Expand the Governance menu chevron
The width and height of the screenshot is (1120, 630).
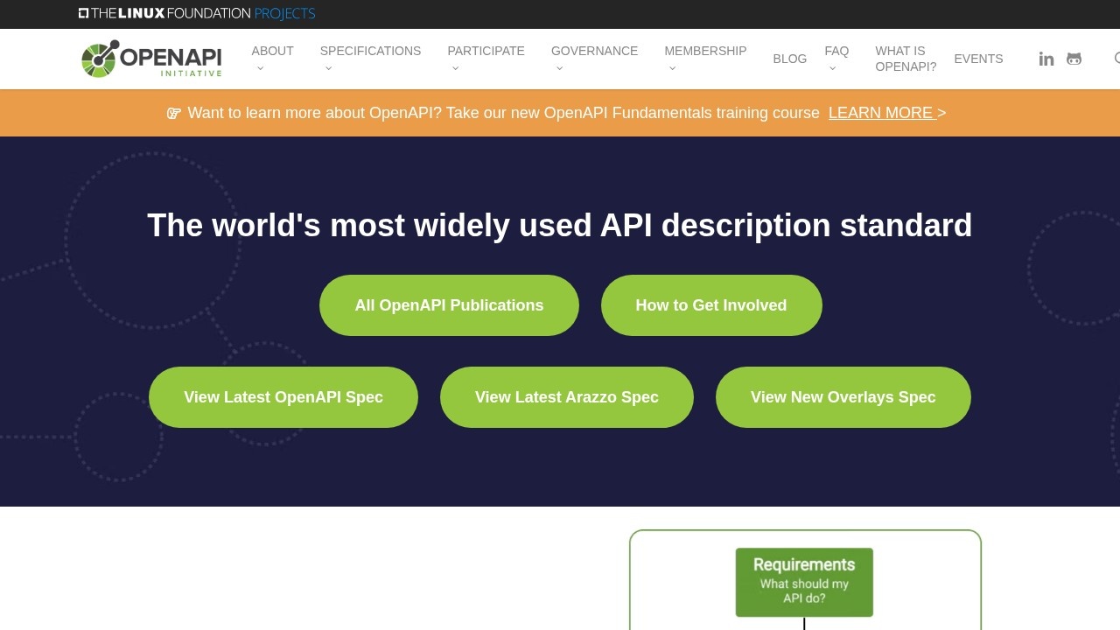click(x=559, y=68)
